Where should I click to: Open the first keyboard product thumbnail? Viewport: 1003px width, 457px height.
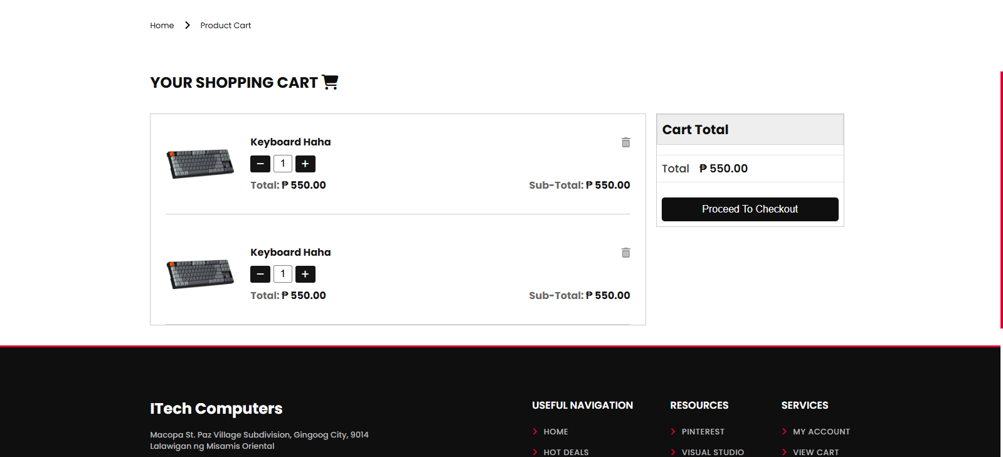pos(200,164)
